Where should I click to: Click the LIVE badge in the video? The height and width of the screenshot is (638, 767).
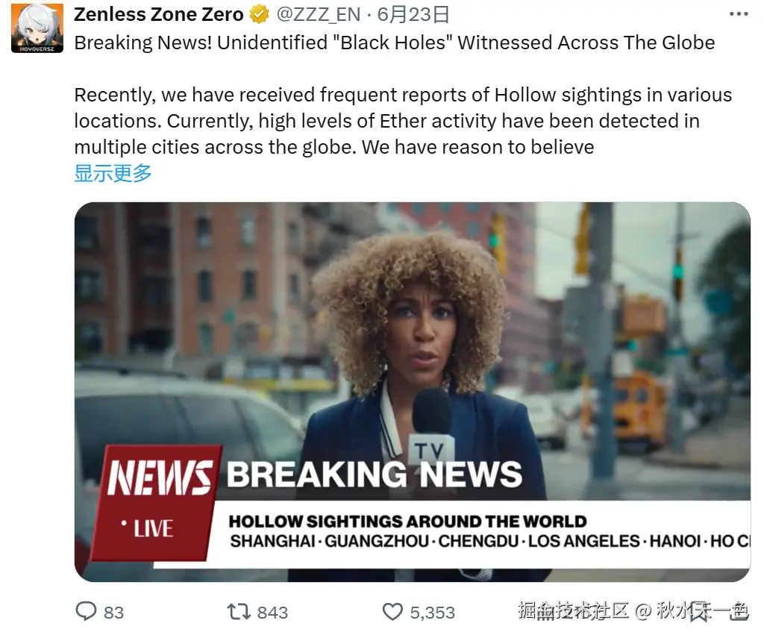click(x=147, y=529)
